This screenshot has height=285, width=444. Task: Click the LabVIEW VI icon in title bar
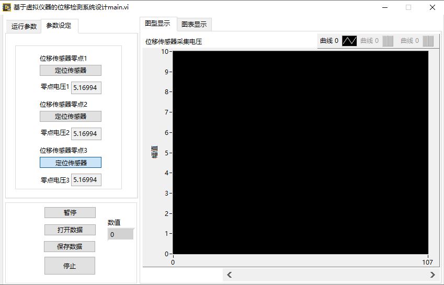[6, 7]
